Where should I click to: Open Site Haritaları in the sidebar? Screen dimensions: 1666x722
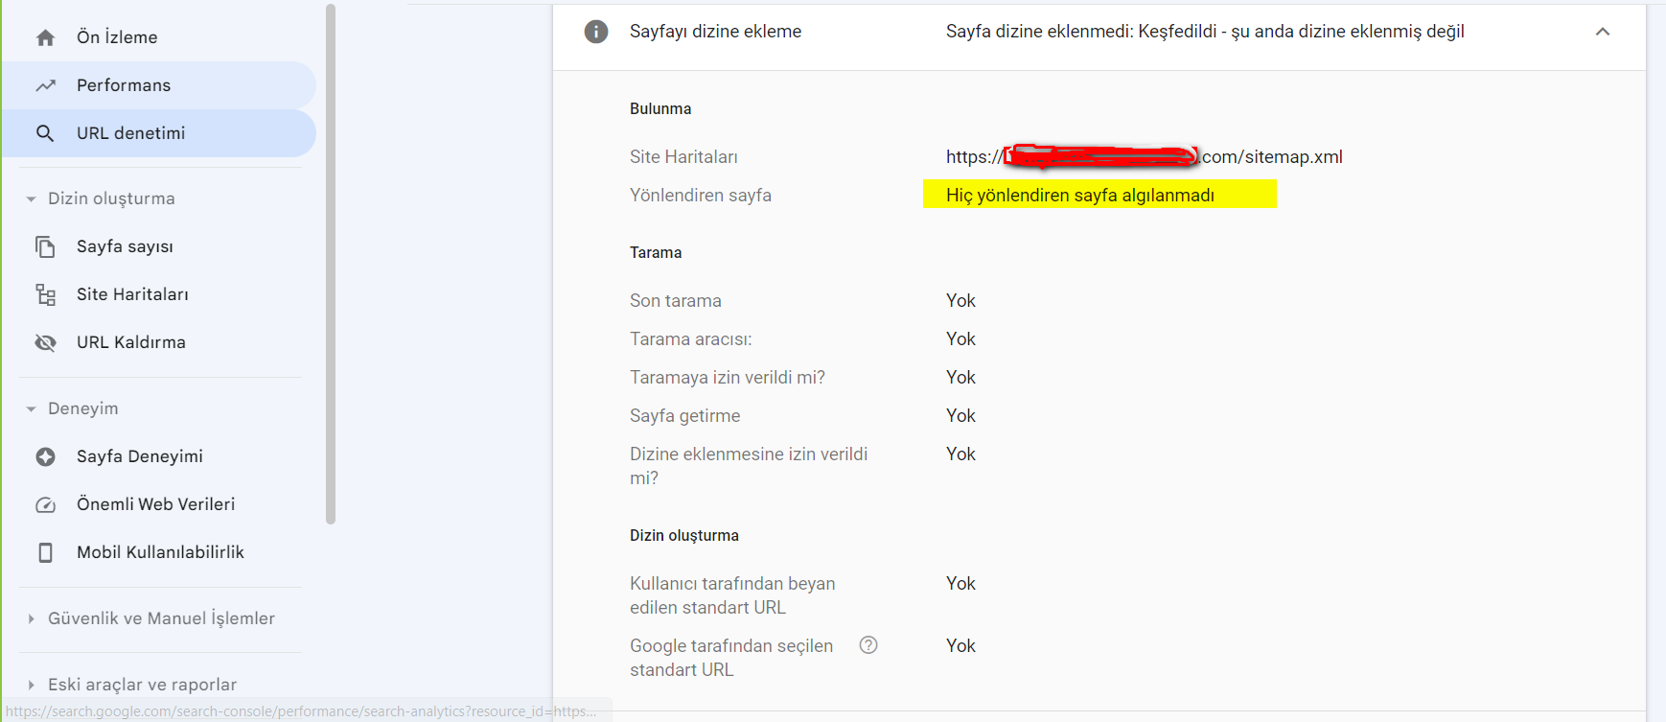coord(158,294)
